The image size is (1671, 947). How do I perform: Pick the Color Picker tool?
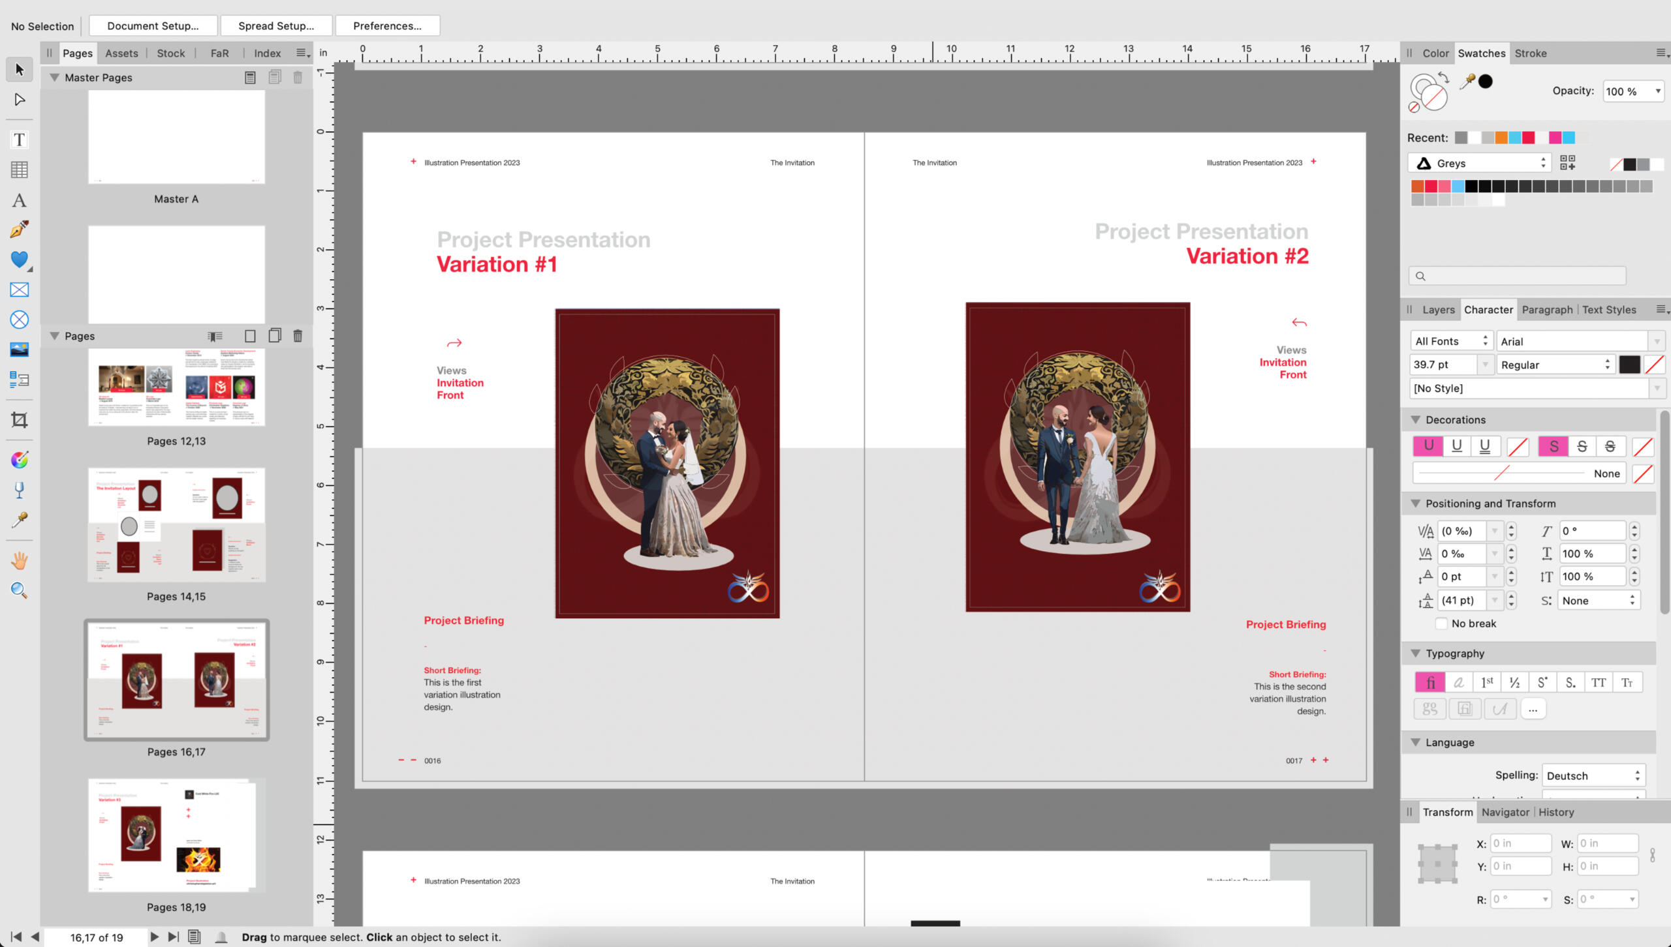pyautogui.click(x=19, y=521)
